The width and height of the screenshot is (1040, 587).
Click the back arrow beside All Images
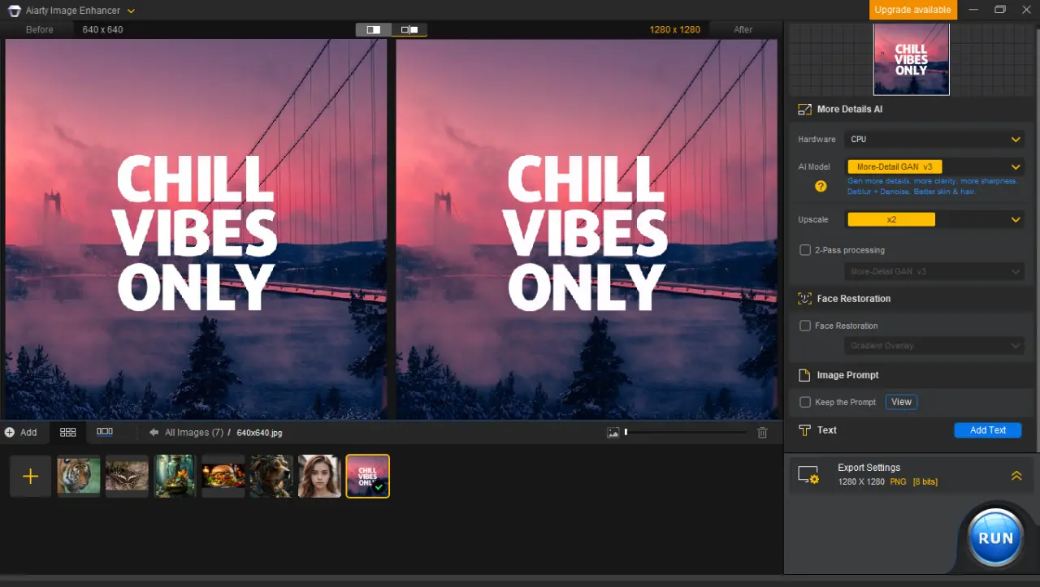tap(154, 433)
